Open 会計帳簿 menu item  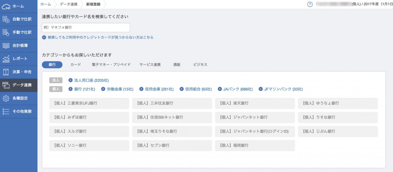tap(19, 46)
